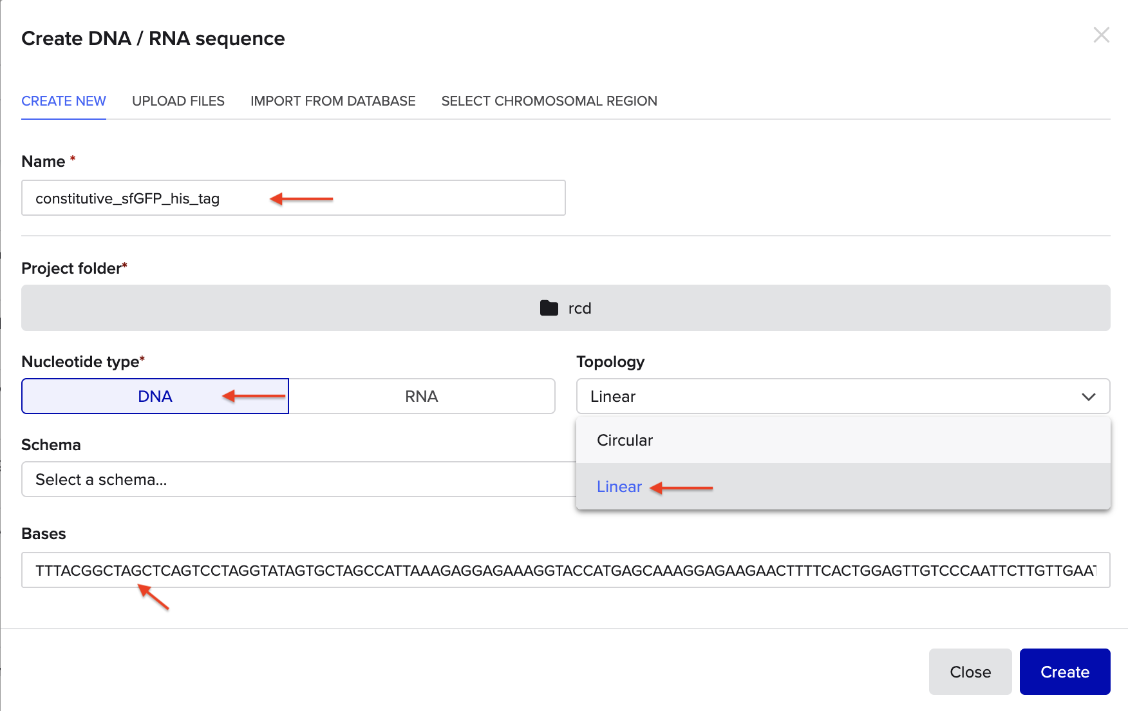
Task: Go to the Import From Database tab
Action: coord(333,101)
